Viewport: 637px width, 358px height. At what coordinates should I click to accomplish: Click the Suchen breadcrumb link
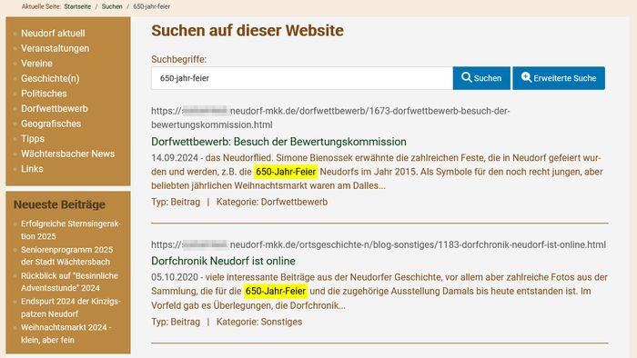click(112, 6)
